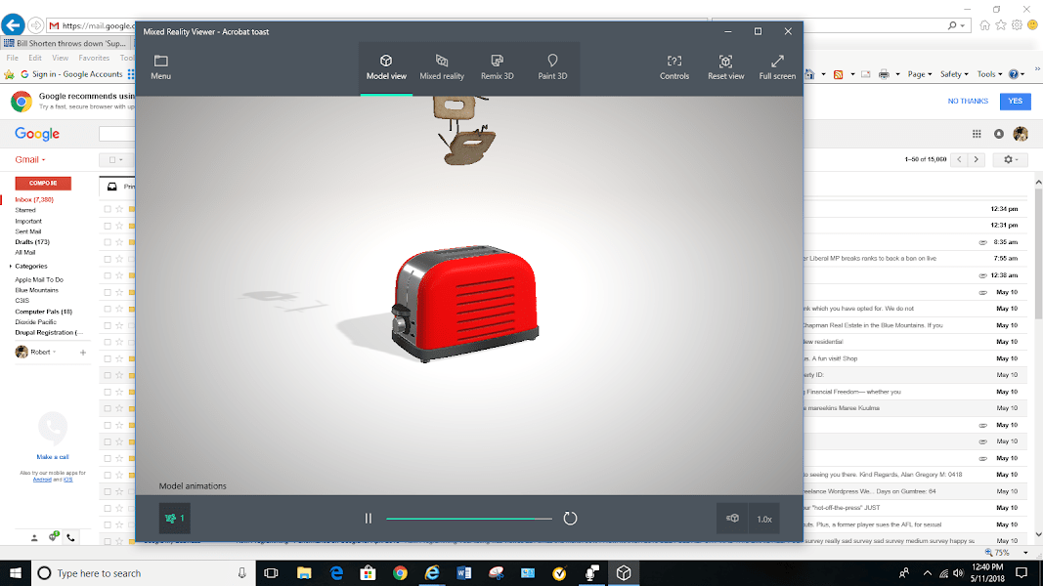This screenshot has height=586, width=1043.
Task: Star the second email in the list
Action: click(119, 226)
